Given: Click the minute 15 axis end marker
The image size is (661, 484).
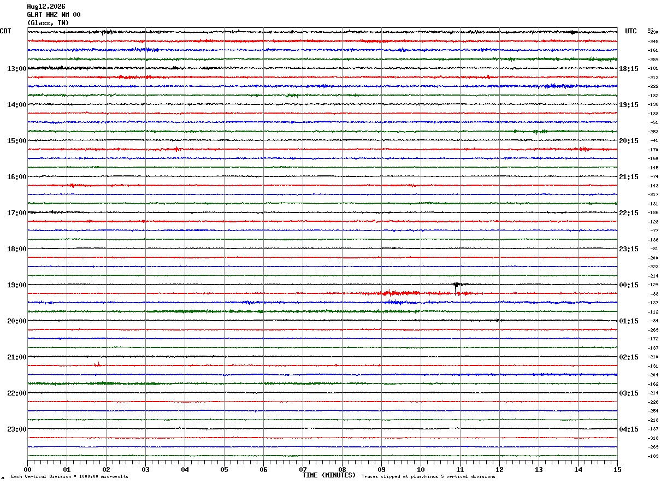Looking at the screenshot, I should (x=617, y=469).
